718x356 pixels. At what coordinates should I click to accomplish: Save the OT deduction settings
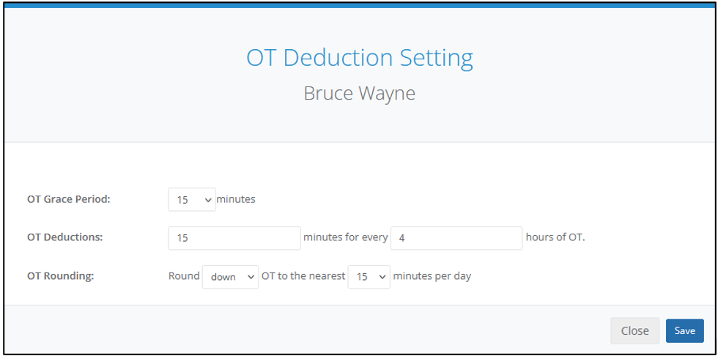coord(684,331)
